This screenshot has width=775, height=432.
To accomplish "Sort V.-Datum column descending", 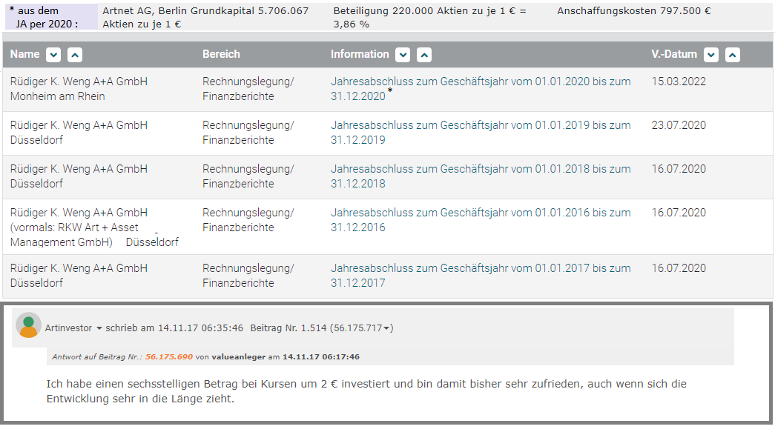I will click(x=711, y=55).
